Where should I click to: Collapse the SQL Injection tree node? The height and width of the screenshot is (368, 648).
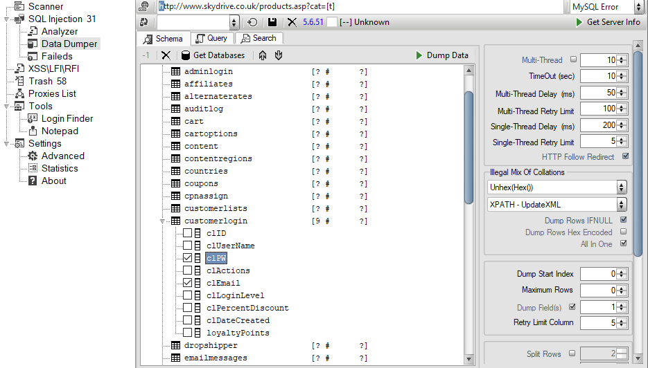[x=6, y=19]
